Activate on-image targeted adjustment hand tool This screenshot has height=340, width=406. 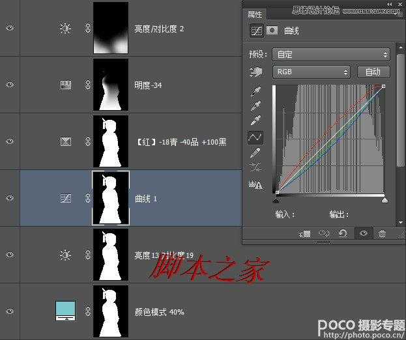coord(256,72)
